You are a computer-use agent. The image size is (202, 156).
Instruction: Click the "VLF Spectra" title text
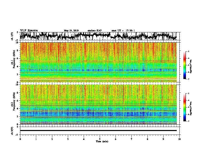coord(29,30)
